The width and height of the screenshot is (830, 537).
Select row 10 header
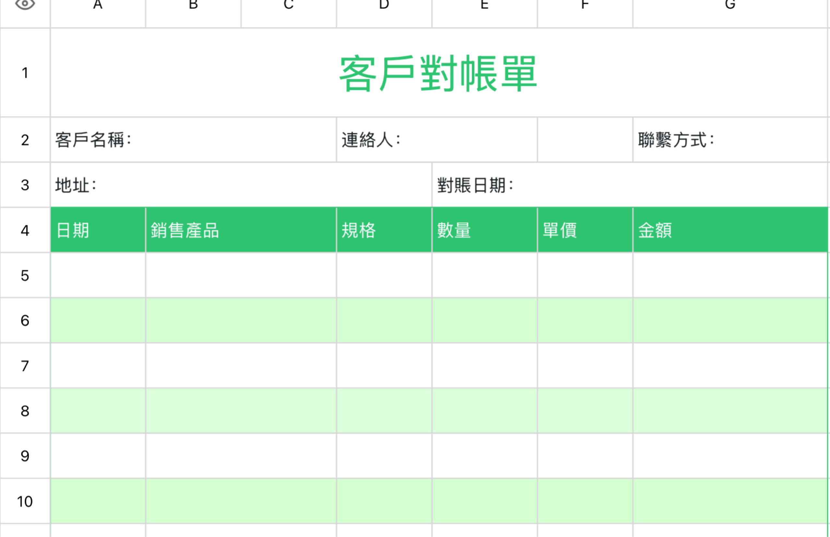point(25,501)
